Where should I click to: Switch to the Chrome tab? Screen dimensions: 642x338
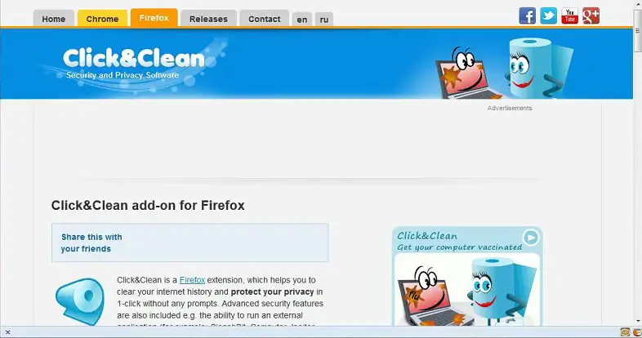click(x=102, y=19)
